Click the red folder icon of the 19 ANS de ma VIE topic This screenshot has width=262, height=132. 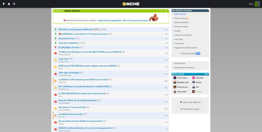click(x=56, y=53)
